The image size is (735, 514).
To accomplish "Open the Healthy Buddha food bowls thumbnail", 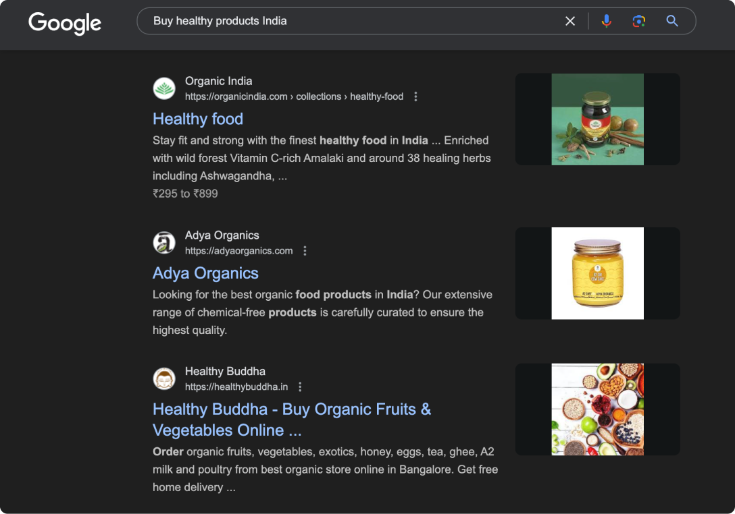I will (x=597, y=409).
